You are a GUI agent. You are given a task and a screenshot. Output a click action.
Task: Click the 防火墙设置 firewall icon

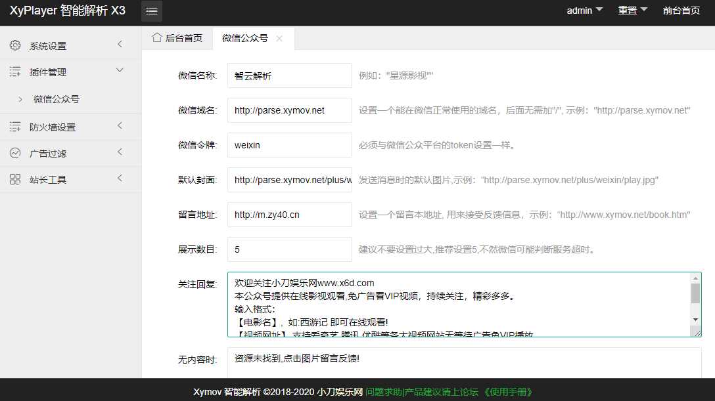(14, 126)
